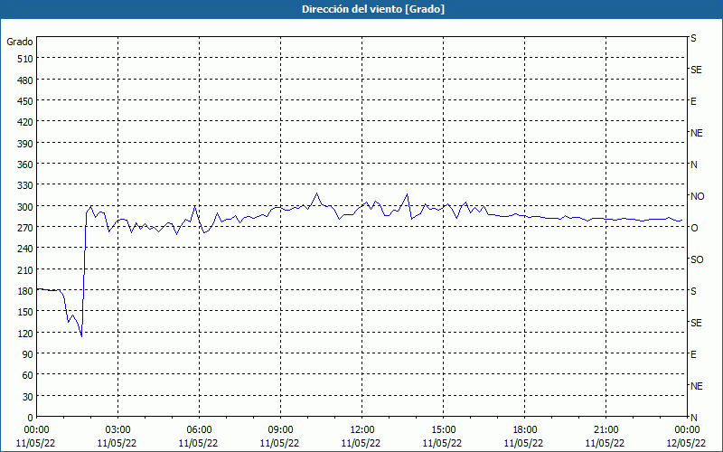Viewport: 723px width, 452px height.
Task: Select the 390 y-axis value
Action: 25,144
